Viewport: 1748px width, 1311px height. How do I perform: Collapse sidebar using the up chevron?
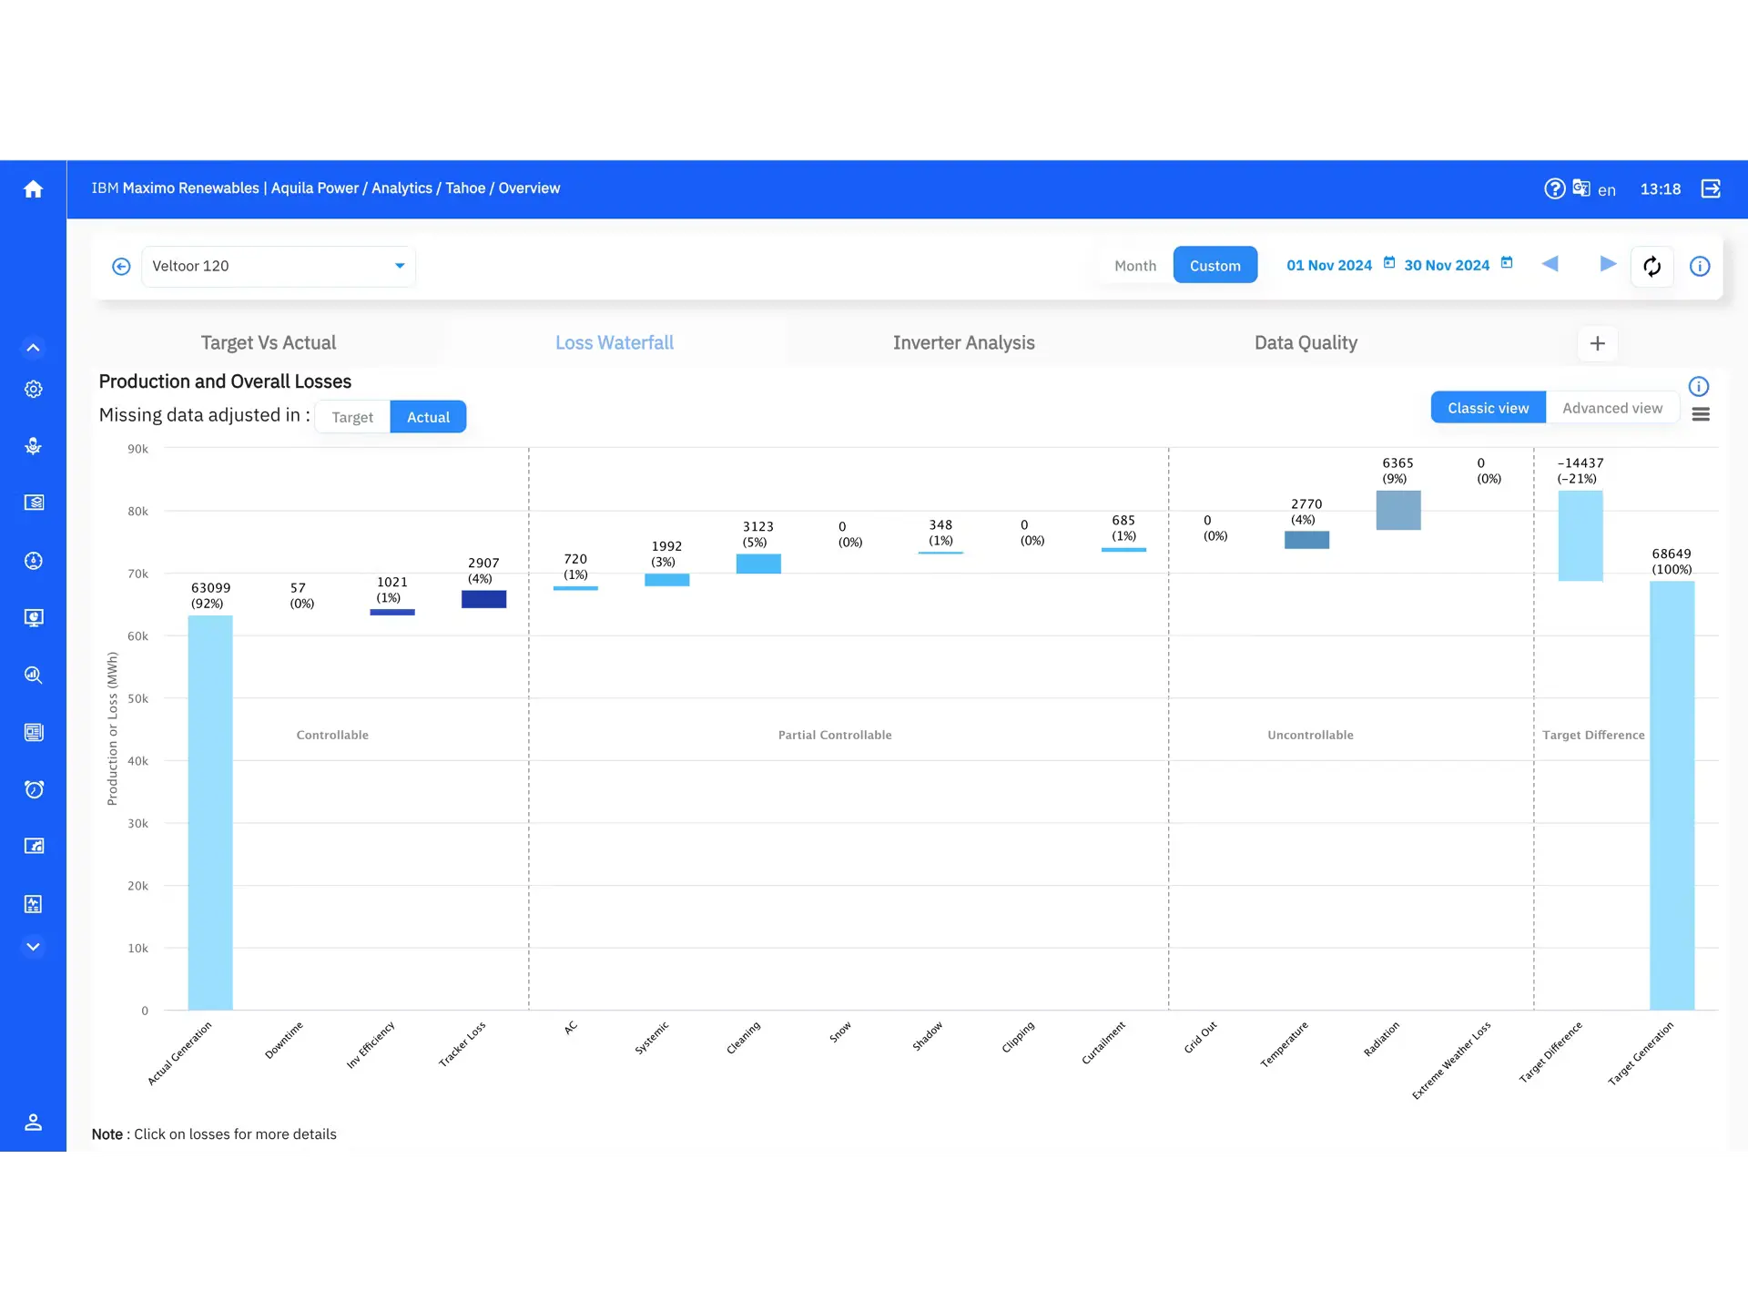(x=33, y=348)
